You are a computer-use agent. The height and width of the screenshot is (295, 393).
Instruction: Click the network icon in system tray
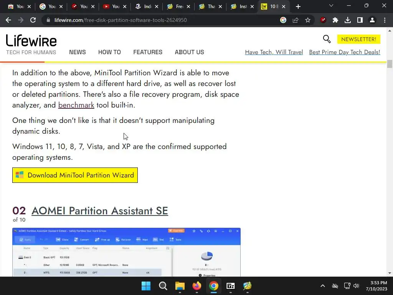click(347, 286)
